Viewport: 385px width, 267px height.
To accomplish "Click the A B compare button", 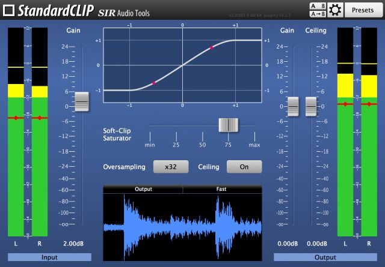I will click(x=318, y=6).
